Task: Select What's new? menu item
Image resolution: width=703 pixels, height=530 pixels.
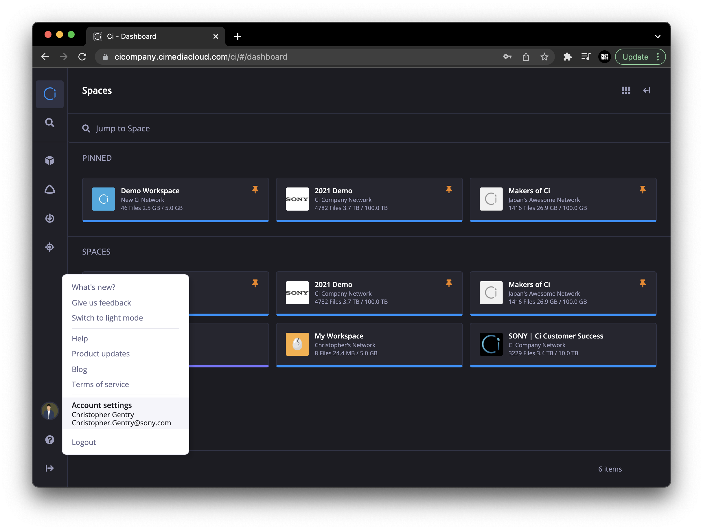Action: (93, 287)
